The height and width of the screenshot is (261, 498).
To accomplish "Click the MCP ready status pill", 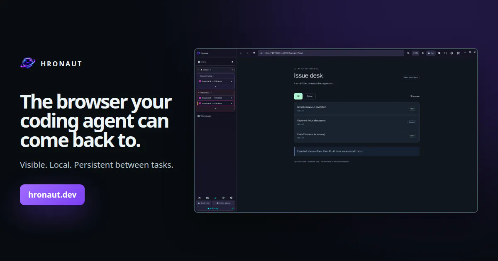I will point(213,208).
